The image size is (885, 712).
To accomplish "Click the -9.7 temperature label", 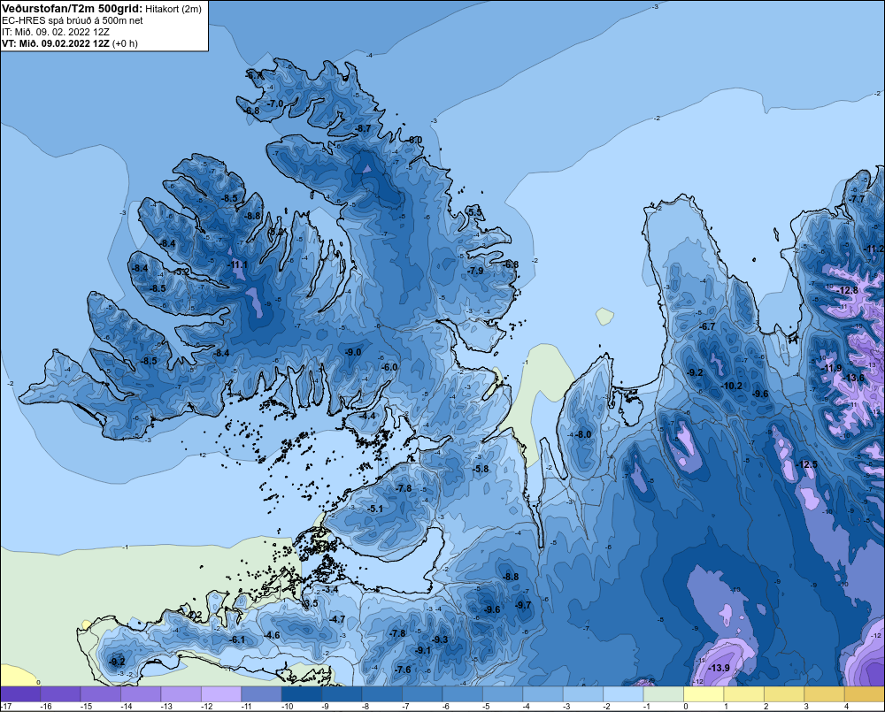I will [x=523, y=605].
